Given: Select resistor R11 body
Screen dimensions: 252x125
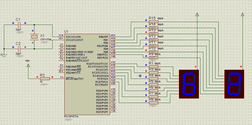Looking at the screenshot, I should click(153, 46).
